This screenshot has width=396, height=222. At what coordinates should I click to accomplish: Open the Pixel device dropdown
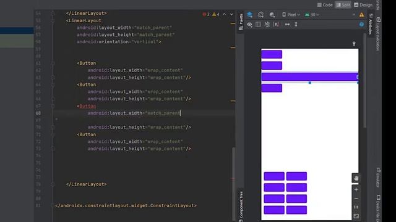[x=291, y=15]
